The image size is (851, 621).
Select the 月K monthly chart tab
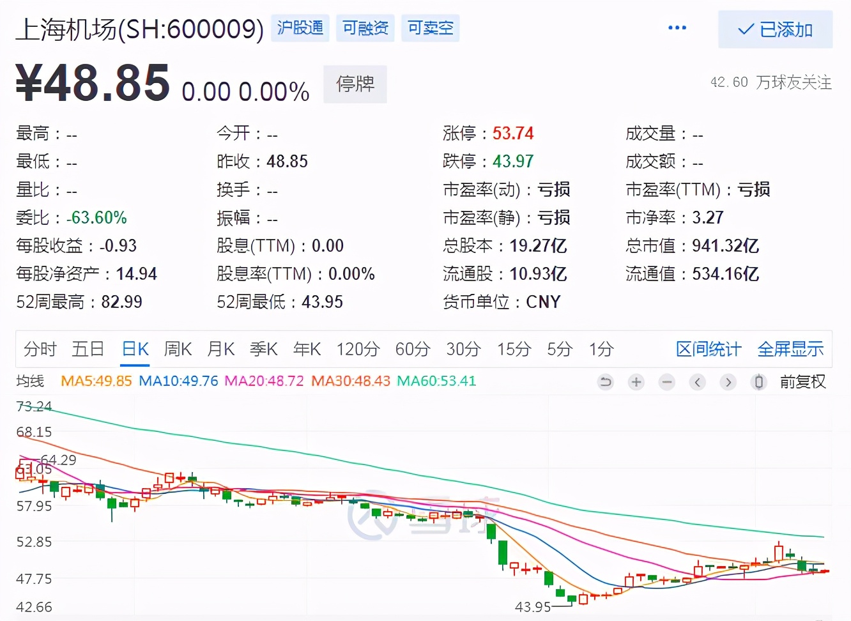tap(220, 349)
